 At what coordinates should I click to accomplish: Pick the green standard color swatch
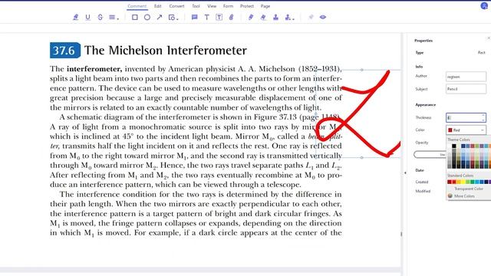tap(473, 182)
